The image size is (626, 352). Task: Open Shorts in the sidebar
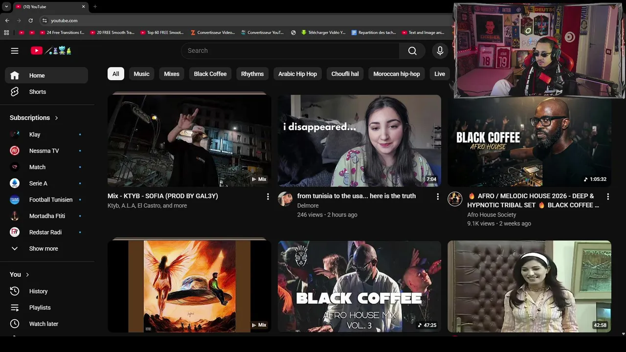coord(46,92)
